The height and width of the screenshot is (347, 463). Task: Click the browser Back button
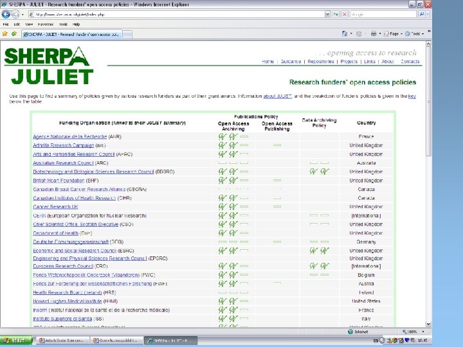pyautogui.click(x=6, y=14)
